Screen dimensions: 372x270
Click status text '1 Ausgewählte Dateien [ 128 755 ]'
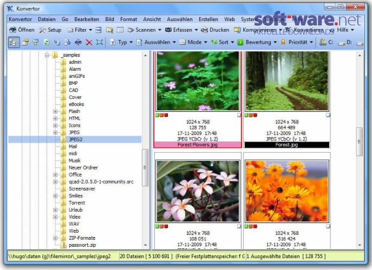(286, 256)
